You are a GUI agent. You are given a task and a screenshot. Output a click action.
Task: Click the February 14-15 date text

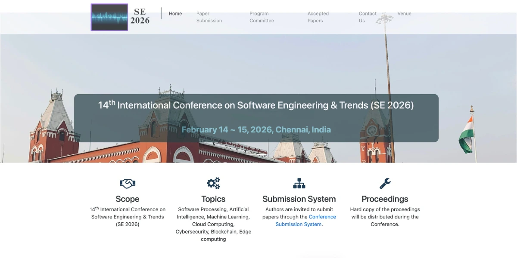coord(257,129)
